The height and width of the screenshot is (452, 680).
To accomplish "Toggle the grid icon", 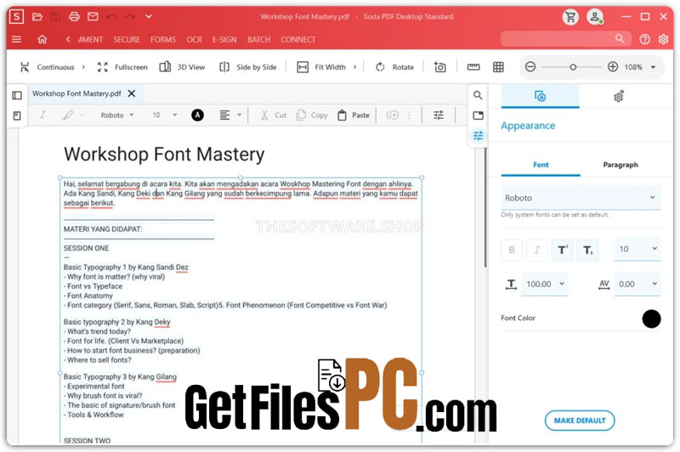I will tap(498, 67).
